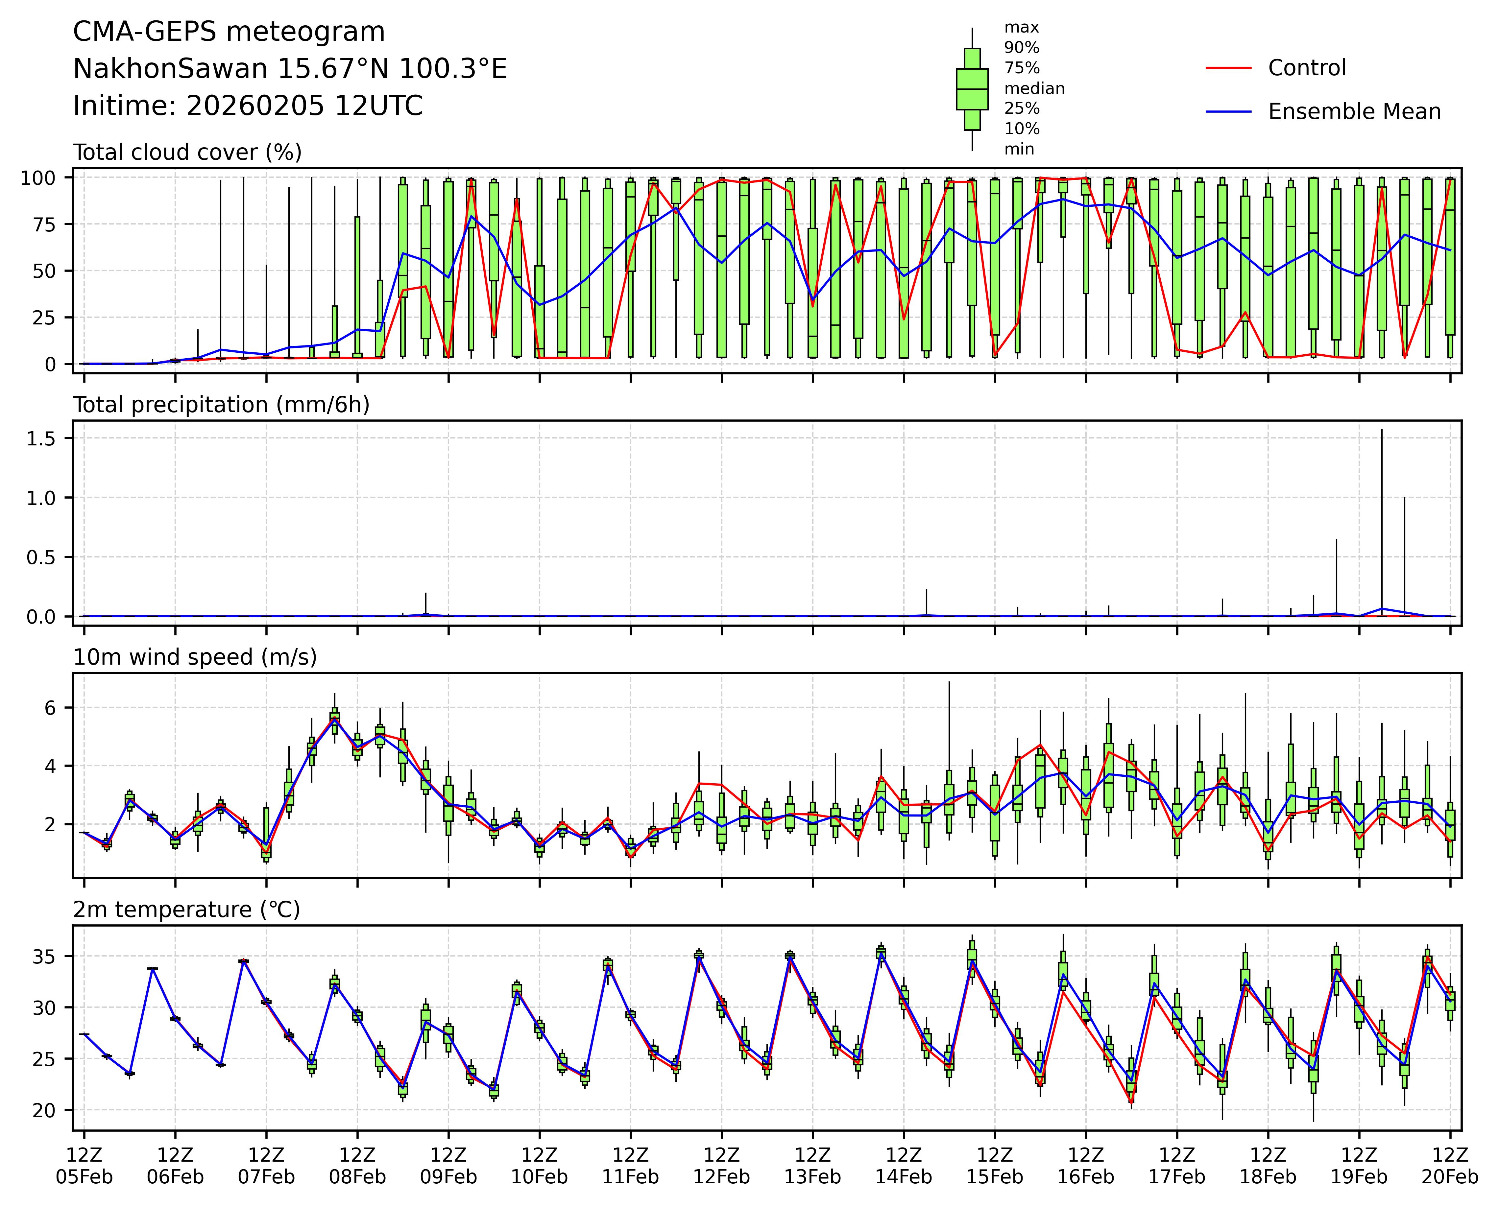Click the Total cloud cover panel title
The image size is (1499, 1207).
pyautogui.click(x=187, y=152)
